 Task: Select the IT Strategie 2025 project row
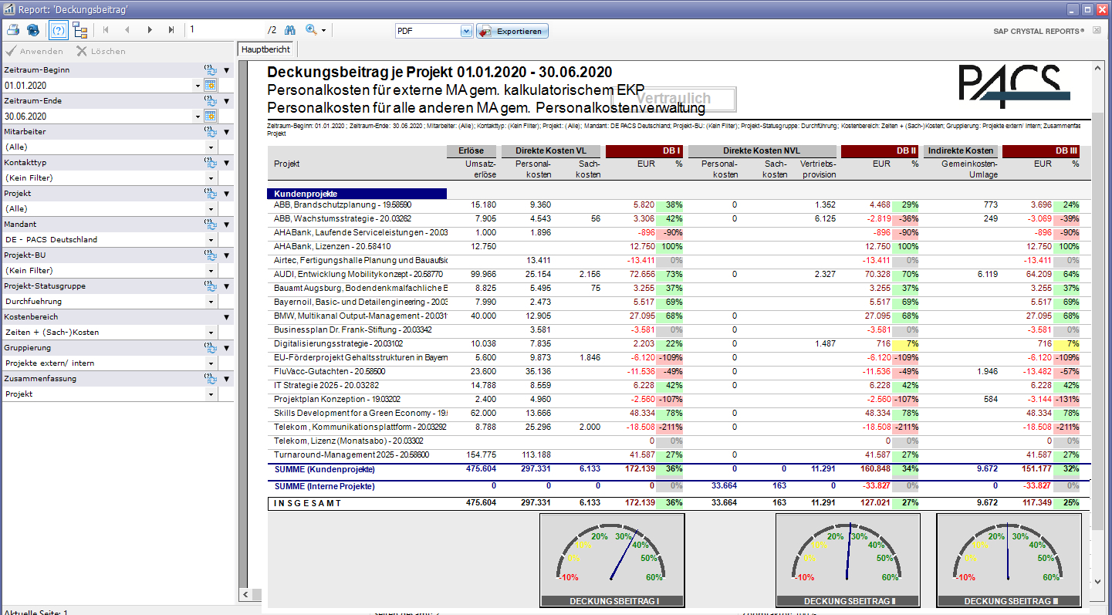pos(675,385)
